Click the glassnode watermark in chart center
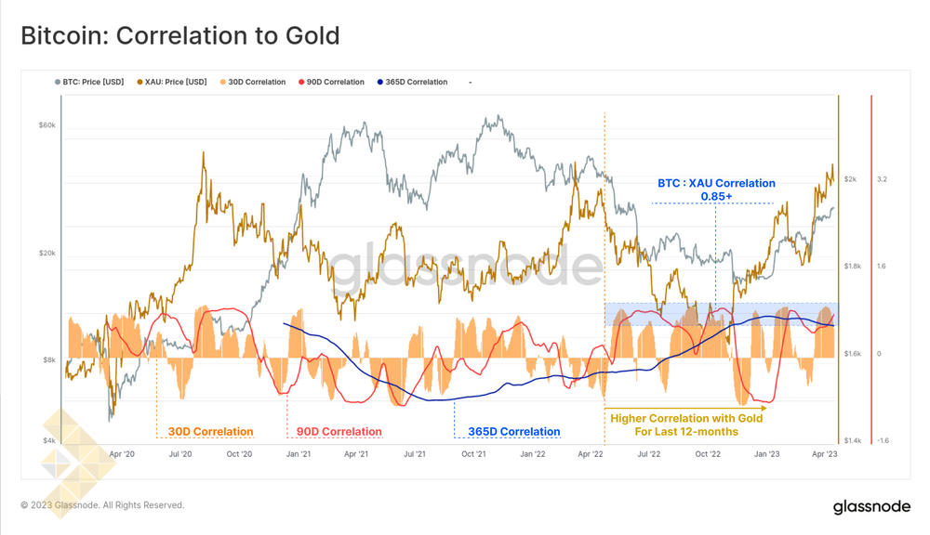930x535 pixels. [467, 267]
